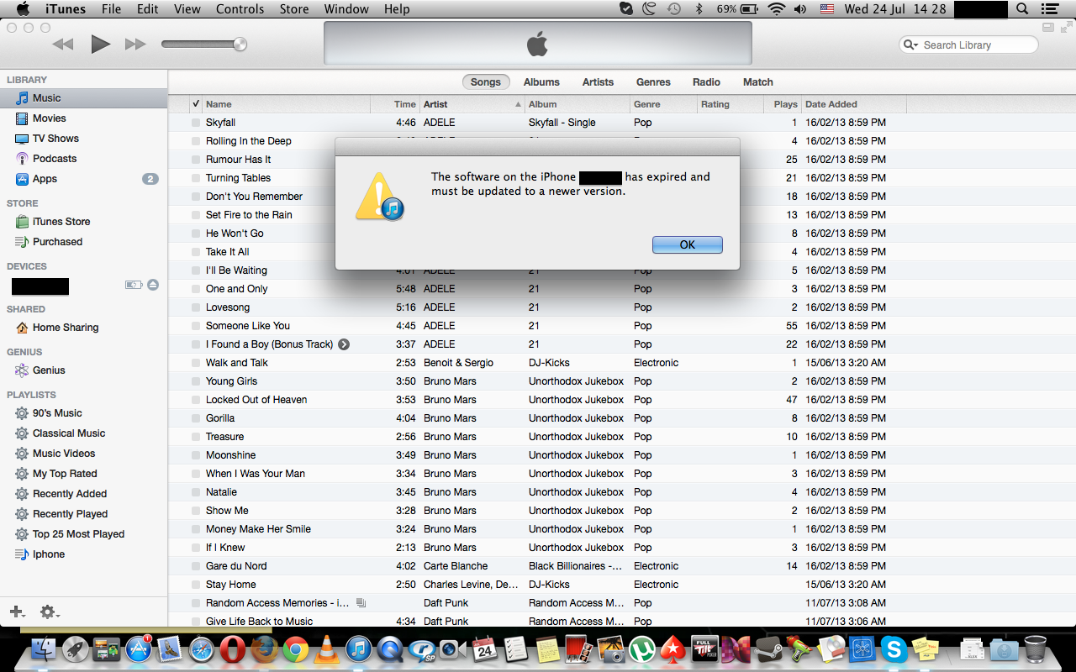
Task: Toggle checkbox for Walk and Talk
Action: (x=195, y=363)
